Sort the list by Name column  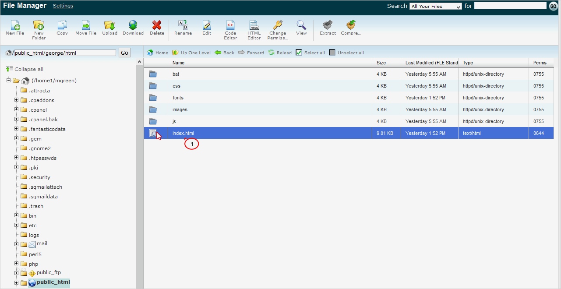[x=270, y=63]
